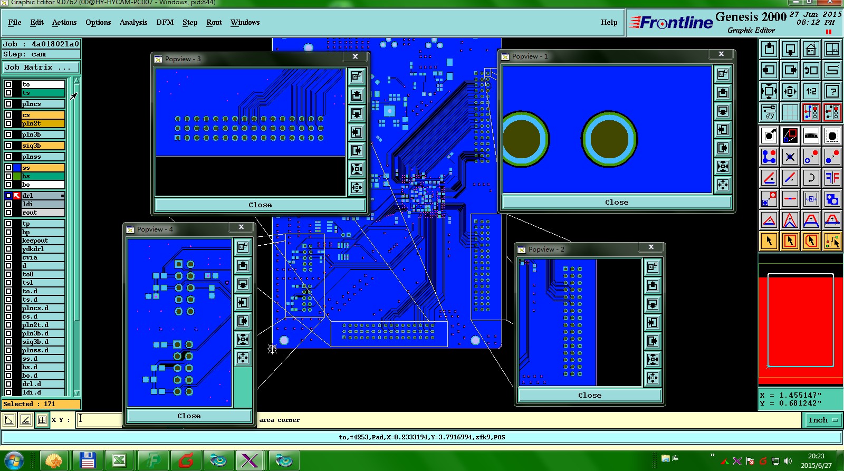Click the zoom in arrows icon

pyautogui.click(x=769, y=91)
